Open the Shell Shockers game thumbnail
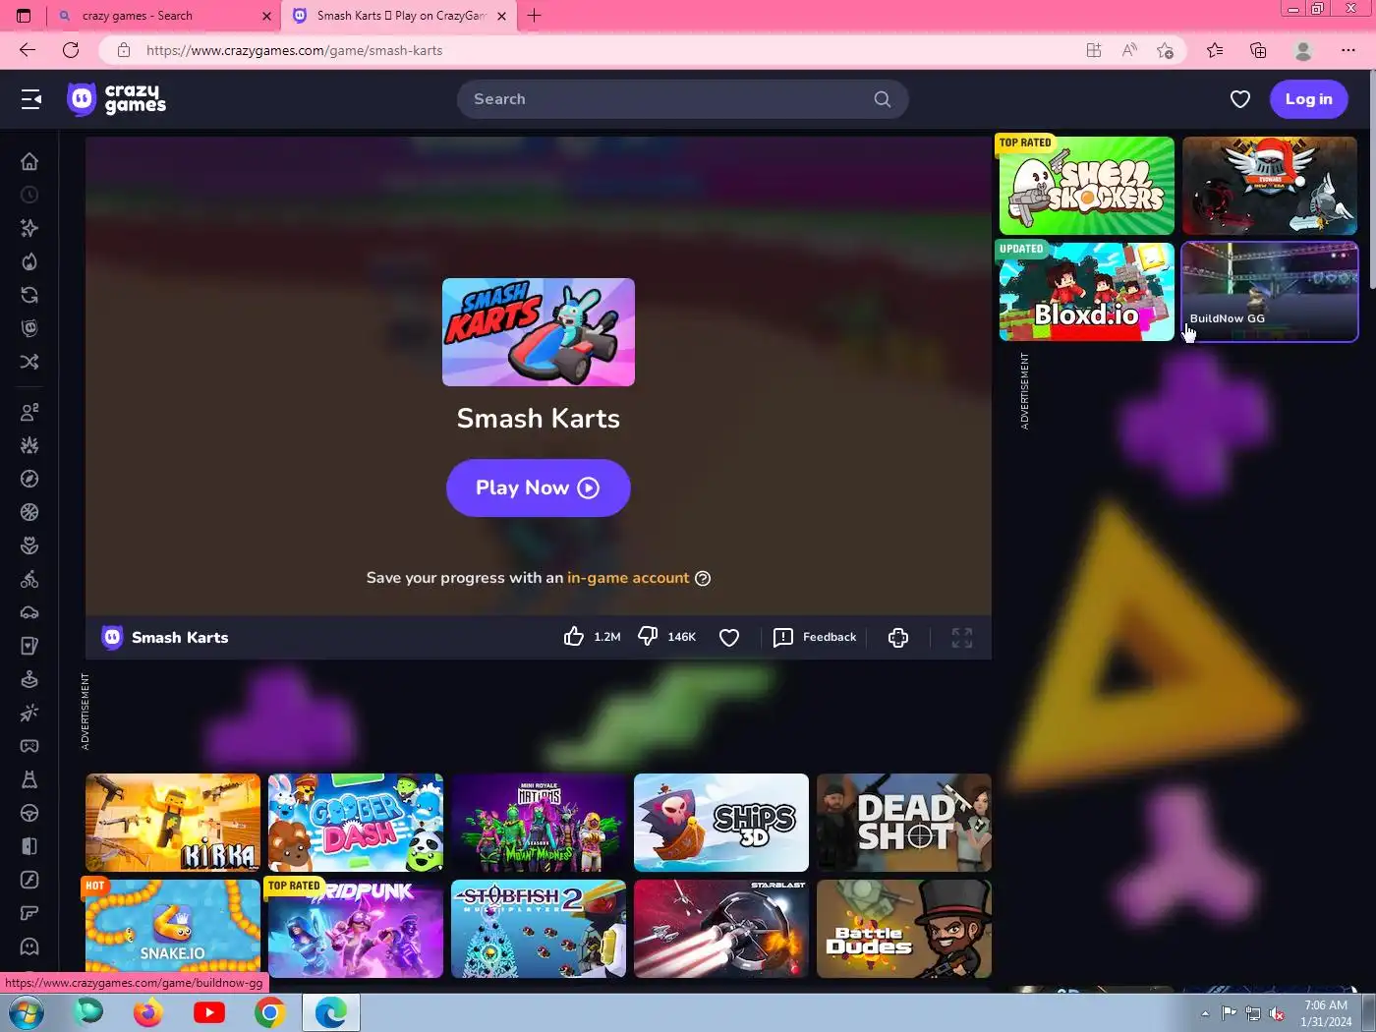 pyautogui.click(x=1086, y=186)
